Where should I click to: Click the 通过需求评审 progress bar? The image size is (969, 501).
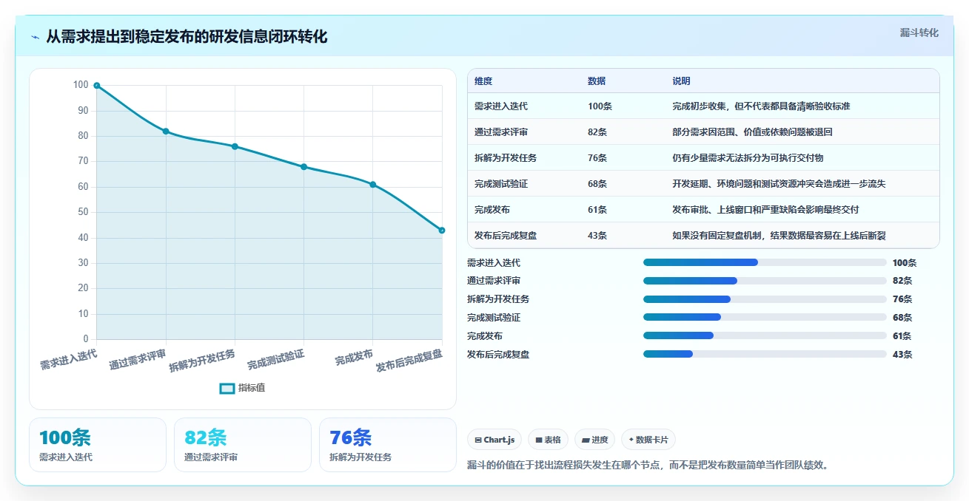(765, 281)
